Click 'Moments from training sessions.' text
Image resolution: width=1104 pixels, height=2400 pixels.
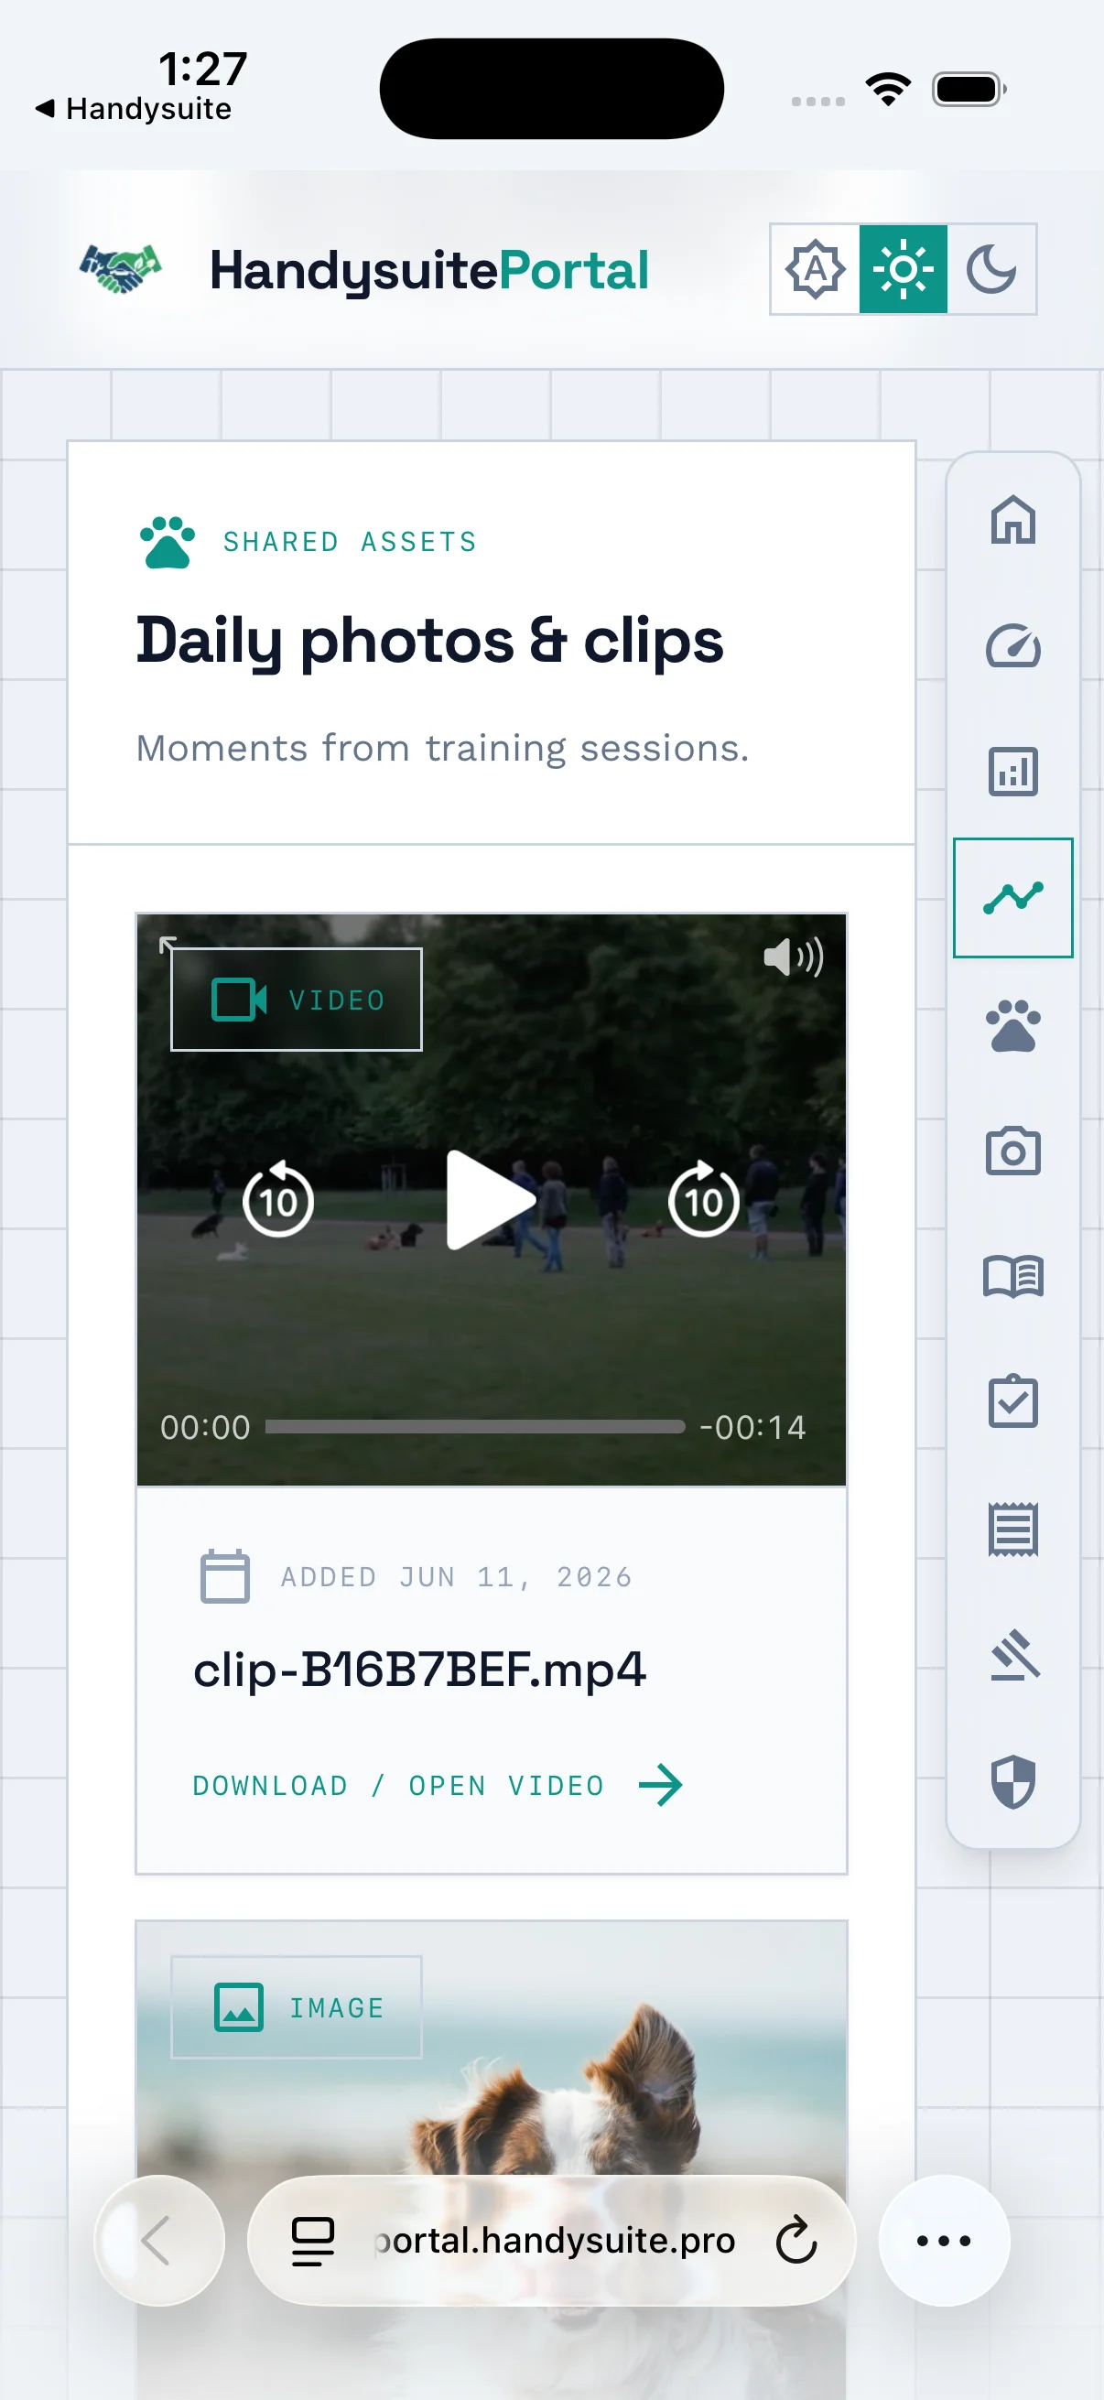point(442,748)
